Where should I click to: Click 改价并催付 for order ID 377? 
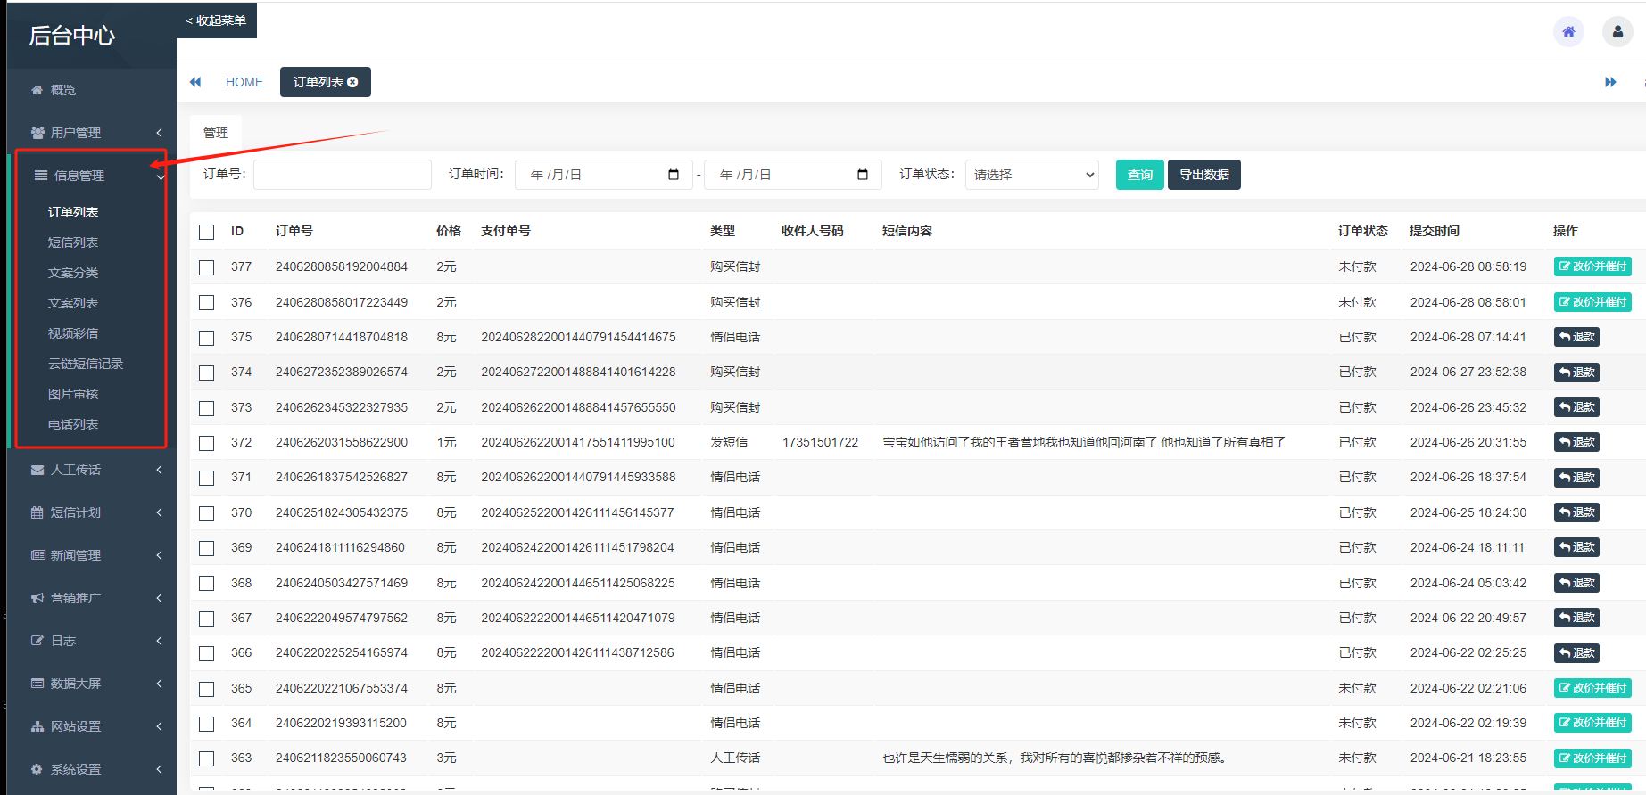click(x=1592, y=266)
